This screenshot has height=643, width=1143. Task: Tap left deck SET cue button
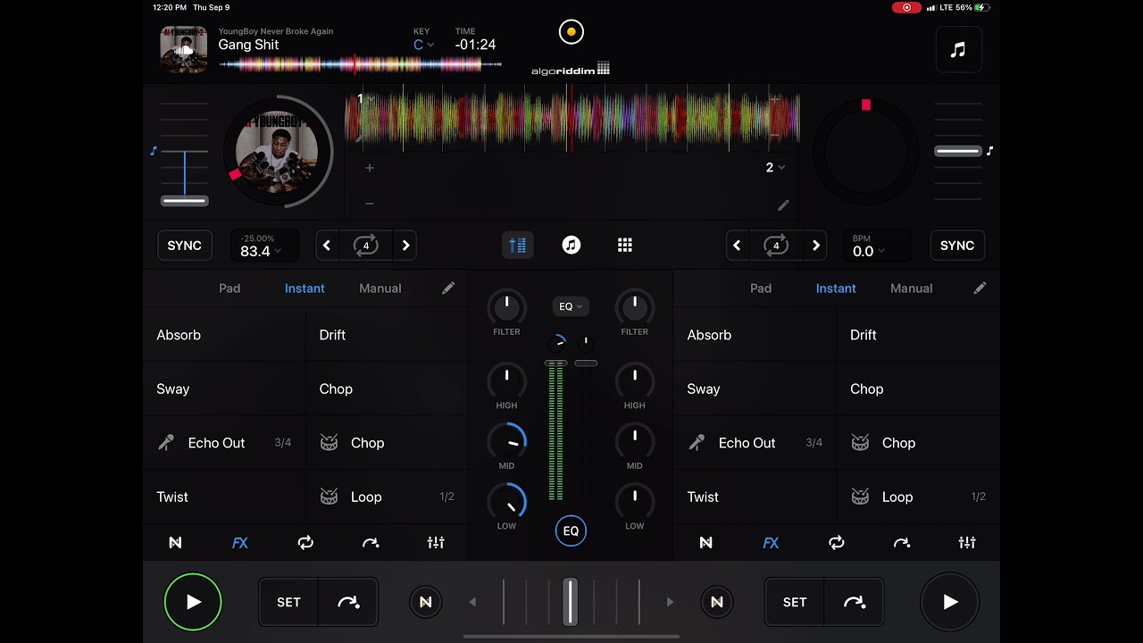point(288,602)
